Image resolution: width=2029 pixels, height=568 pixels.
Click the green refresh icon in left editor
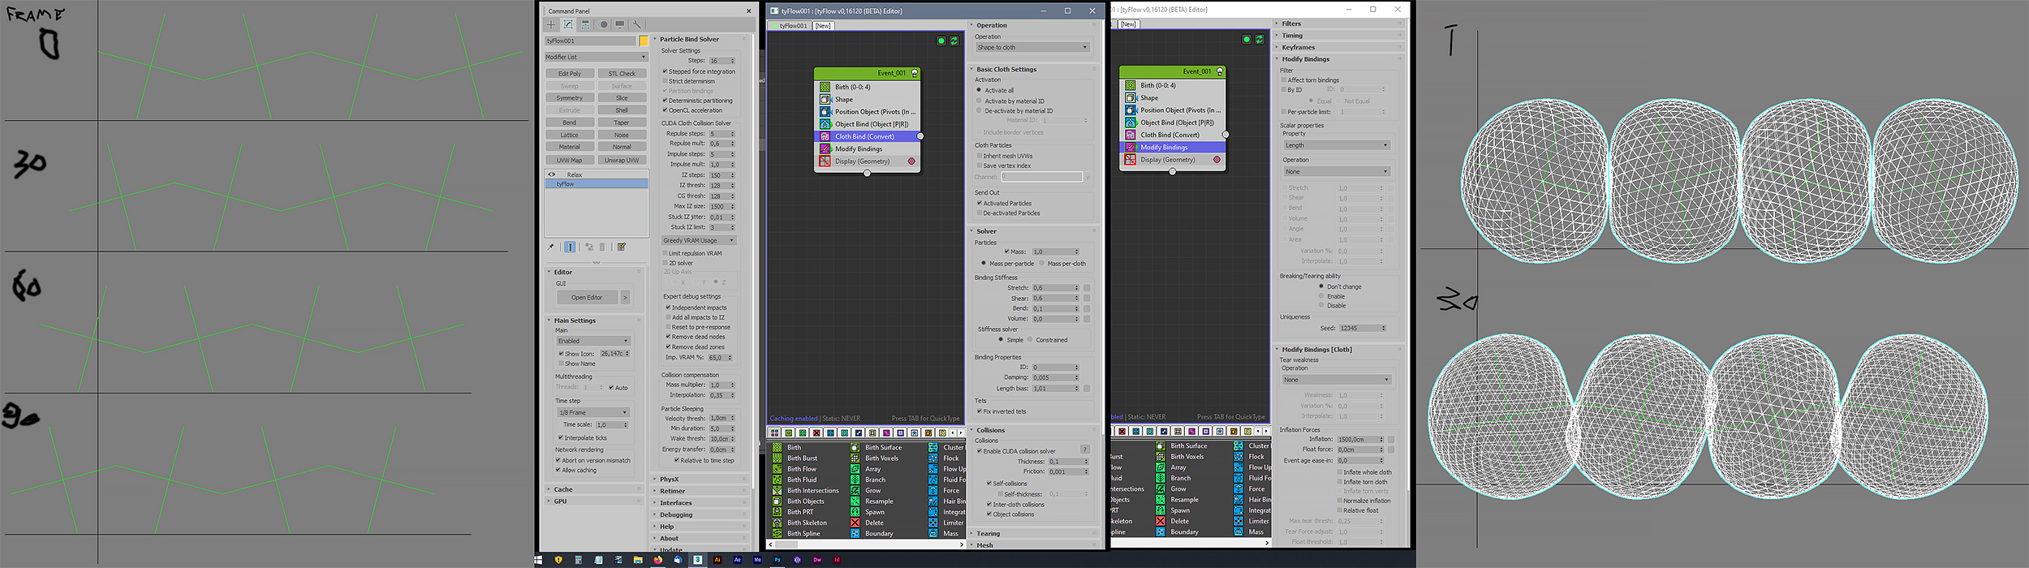click(x=954, y=41)
